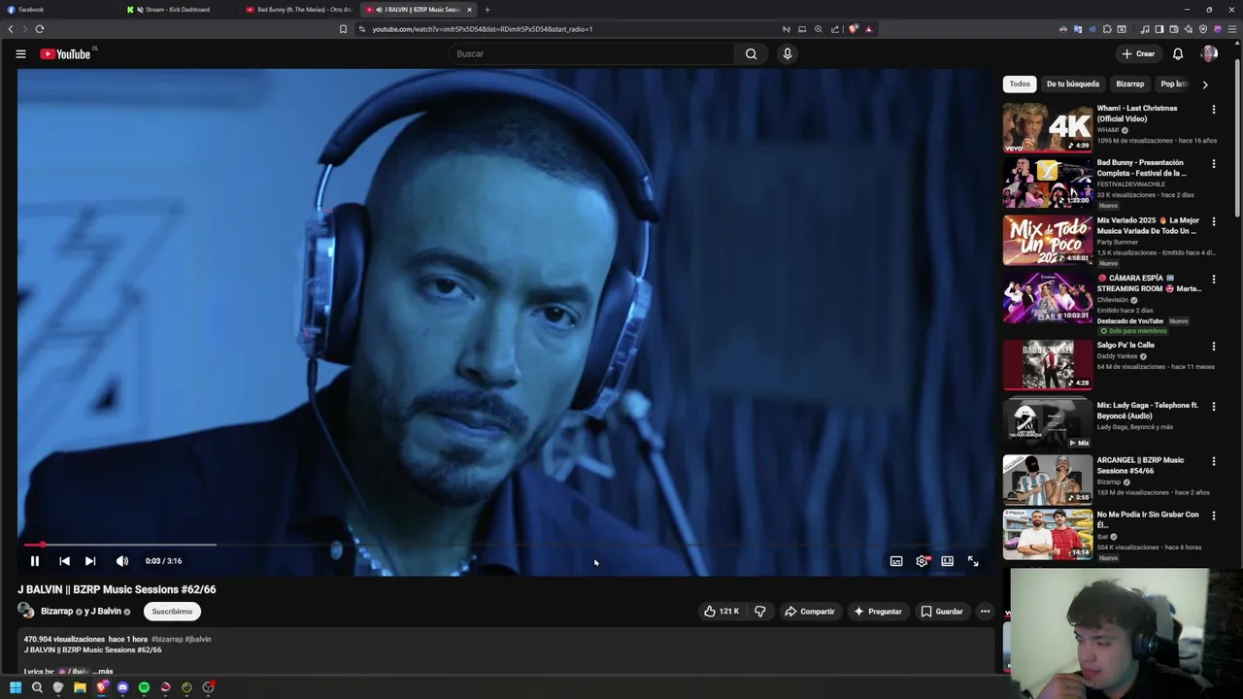
Task: Open the Bizarrap channel link
Action: [x=56, y=612]
